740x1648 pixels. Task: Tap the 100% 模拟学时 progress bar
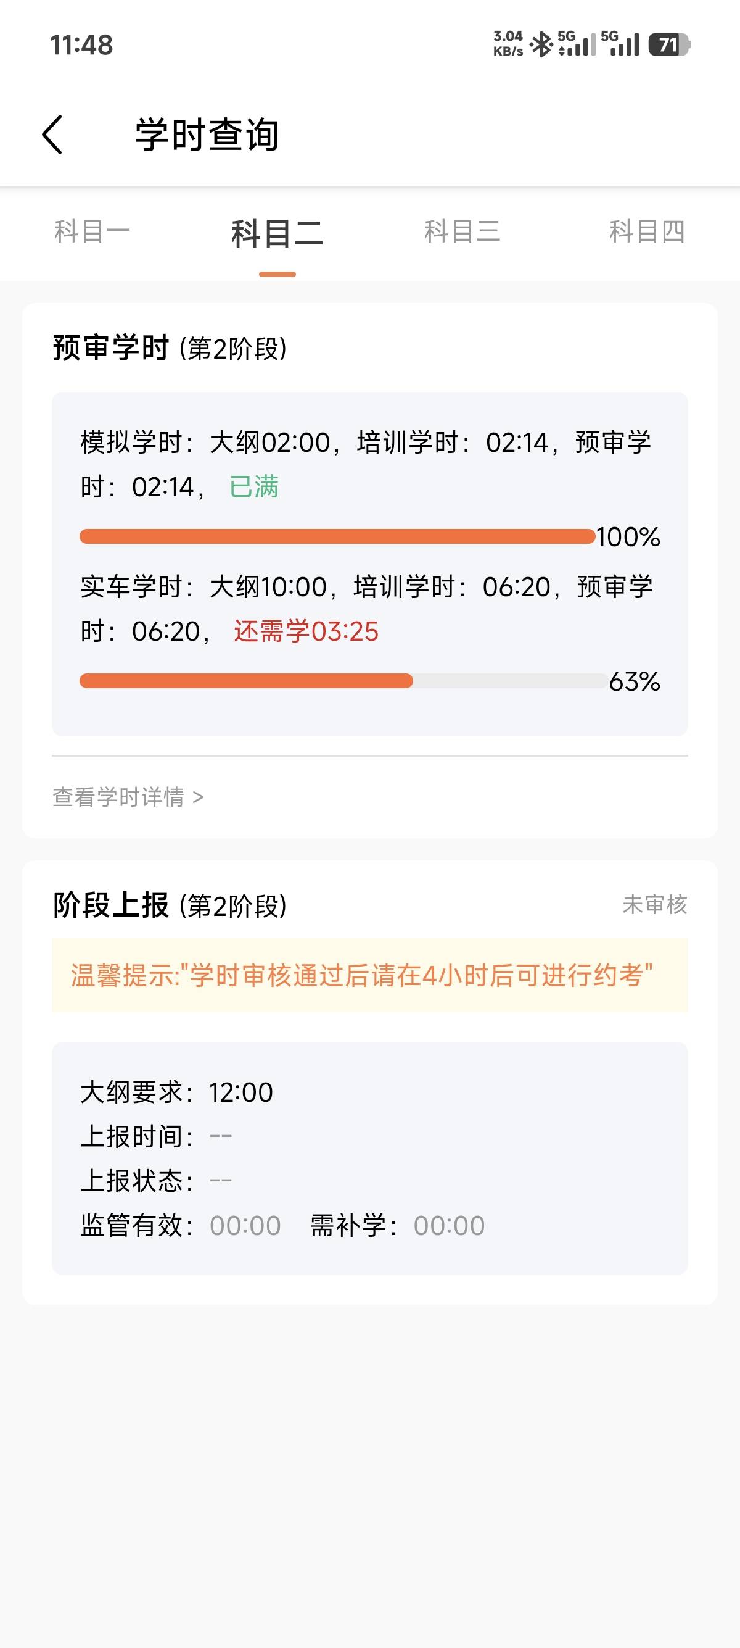coord(337,536)
